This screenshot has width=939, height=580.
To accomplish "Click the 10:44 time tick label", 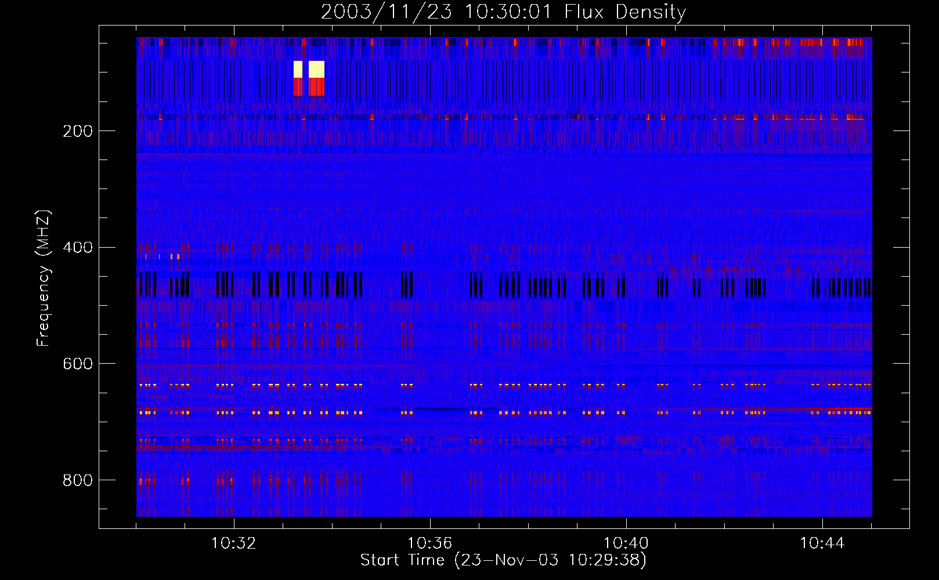I will (822, 543).
